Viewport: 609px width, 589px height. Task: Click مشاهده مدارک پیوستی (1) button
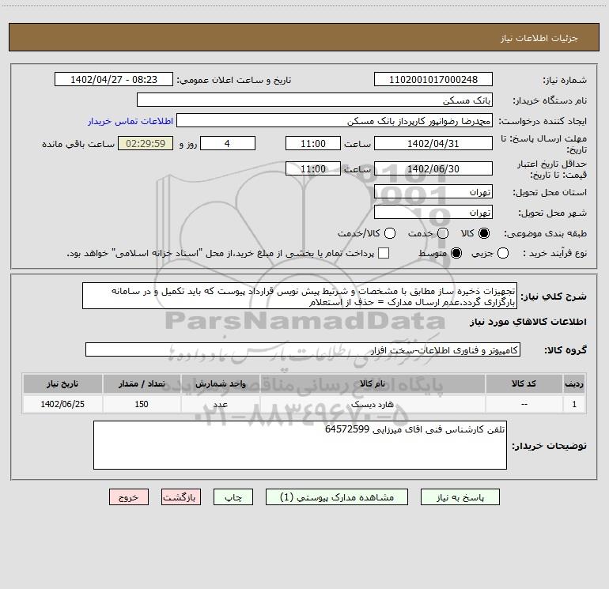337,497
